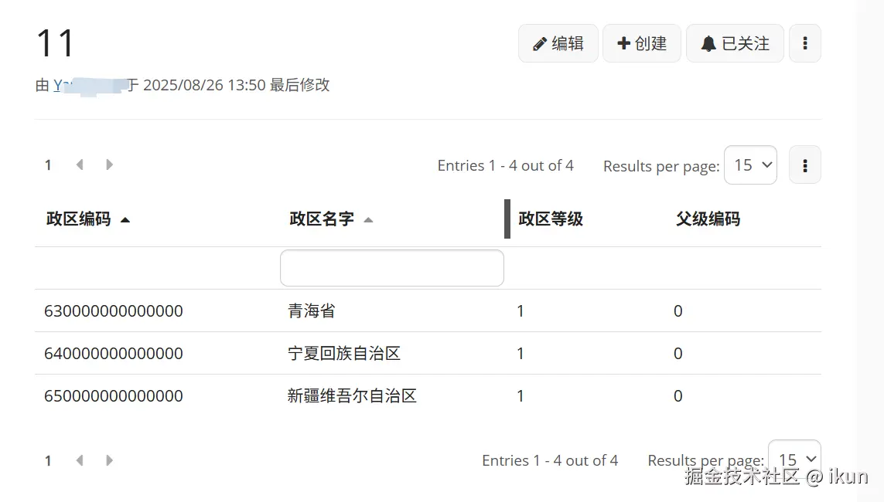Screen dimensions: 884x502
Task: Open top Results per page dropdown
Action: [749, 165]
